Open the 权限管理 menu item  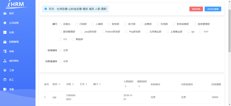pyautogui.click(x=18, y=42)
